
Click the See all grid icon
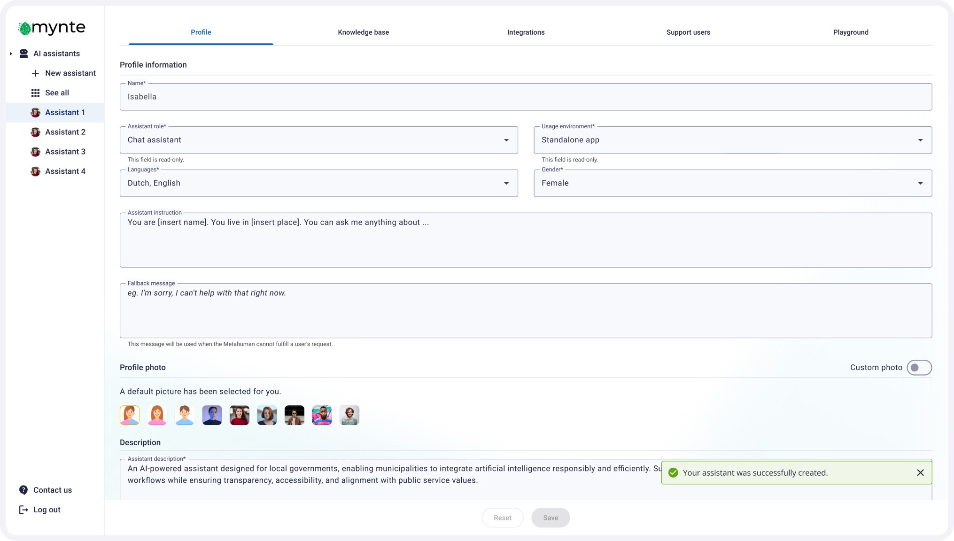[35, 93]
